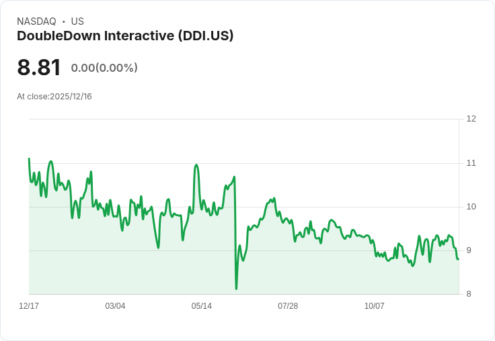
Task: Inspect the chart line's final endpoint
Action: click(458, 259)
